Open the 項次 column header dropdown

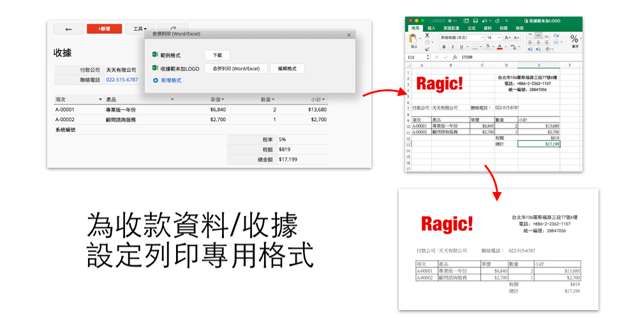[x=100, y=100]
